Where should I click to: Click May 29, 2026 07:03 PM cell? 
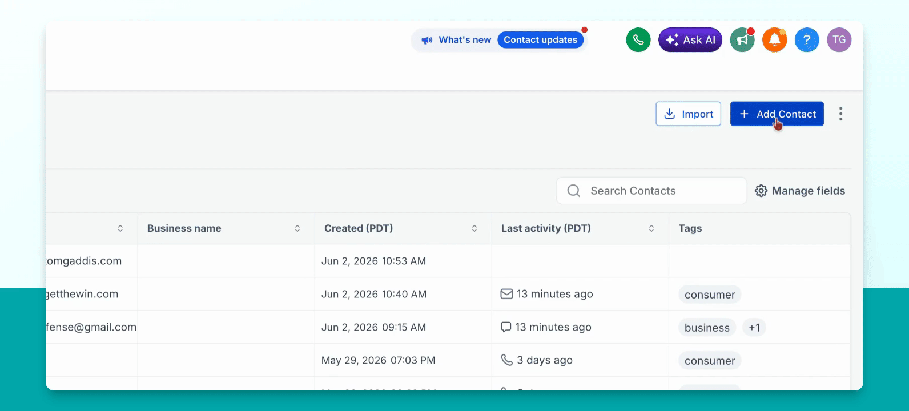[403, 360]
